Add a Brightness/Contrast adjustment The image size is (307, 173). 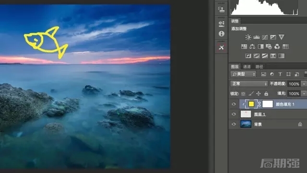pyautogui.click(x=248, y=37)
